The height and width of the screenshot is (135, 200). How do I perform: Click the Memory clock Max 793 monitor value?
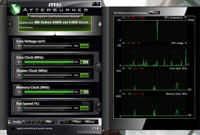pos(139,94)
